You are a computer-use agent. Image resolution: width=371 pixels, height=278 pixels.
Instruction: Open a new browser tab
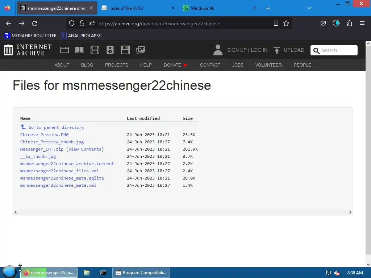tap(268, 8)
